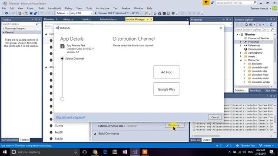278x156 pixels.
Task: Click the Save toolbar icon
Action: click(x=31, y=13)
